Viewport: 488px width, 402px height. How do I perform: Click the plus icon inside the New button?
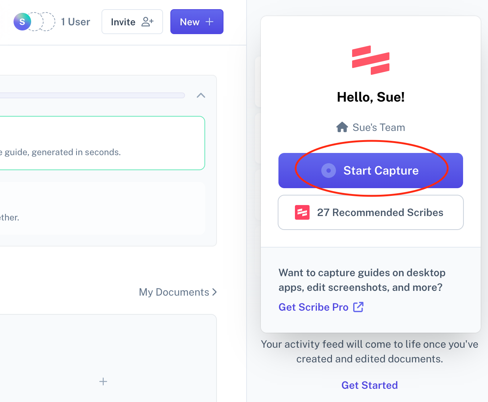point(209,22)
